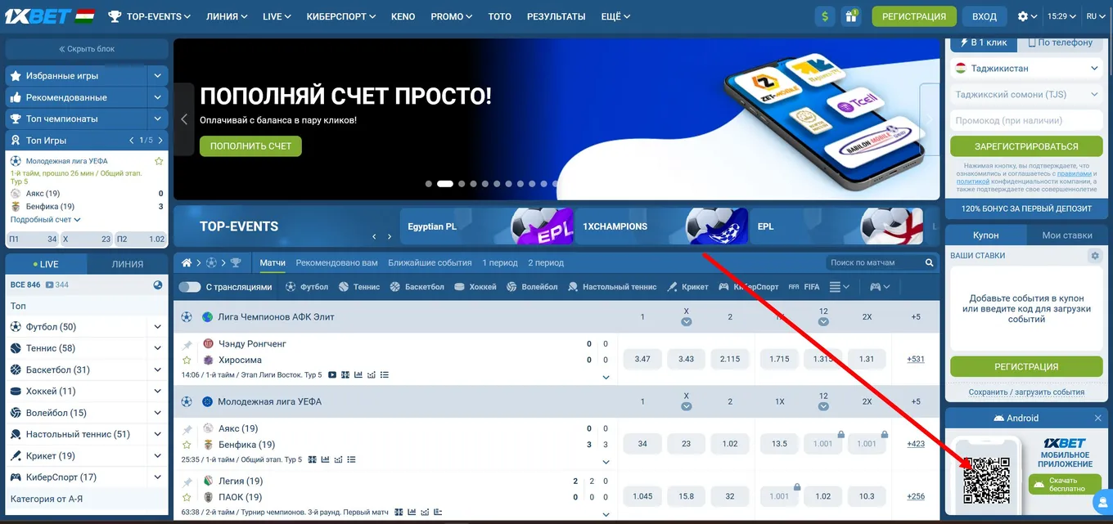Expand Рекомендованные block
The image size is (1113, 524).
158,97
